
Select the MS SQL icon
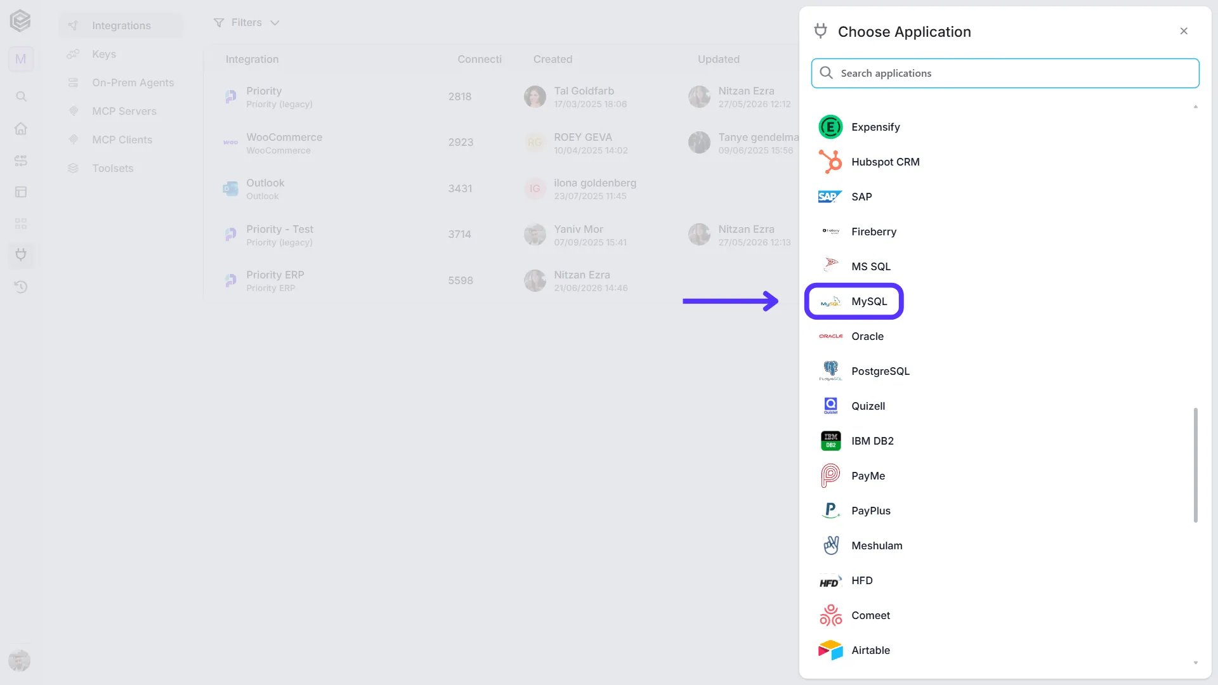click(830, 265)
